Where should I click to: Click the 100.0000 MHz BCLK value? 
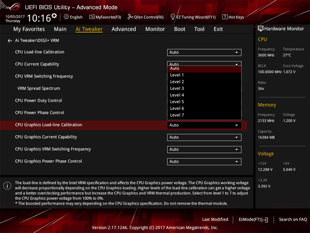tap(270, 72)
